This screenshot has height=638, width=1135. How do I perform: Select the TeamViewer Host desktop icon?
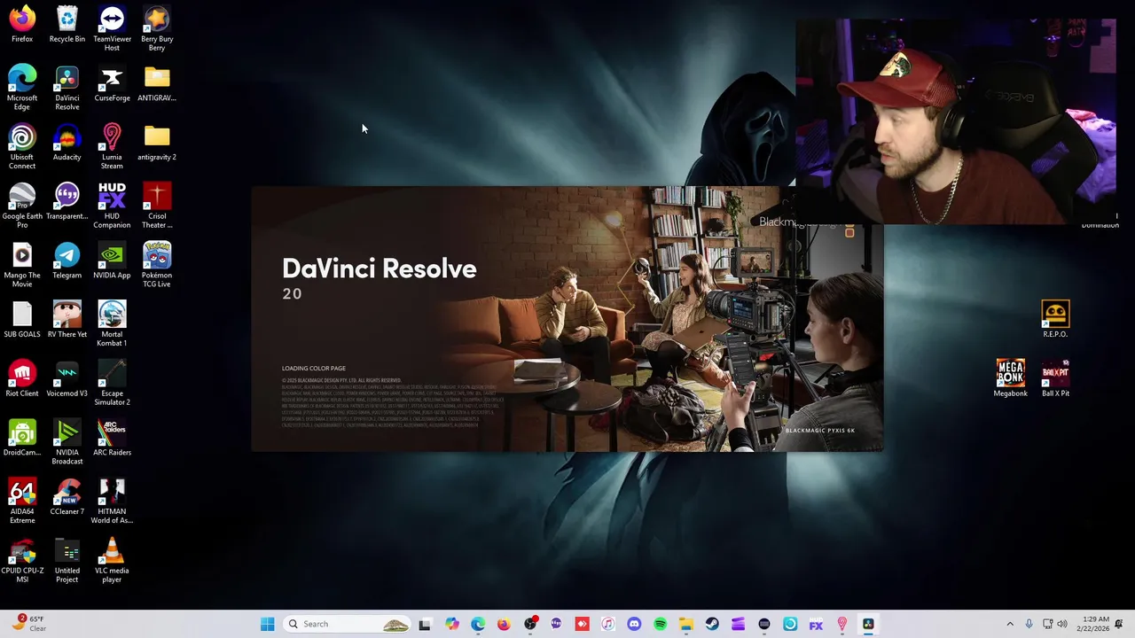(x=112, y=28)
